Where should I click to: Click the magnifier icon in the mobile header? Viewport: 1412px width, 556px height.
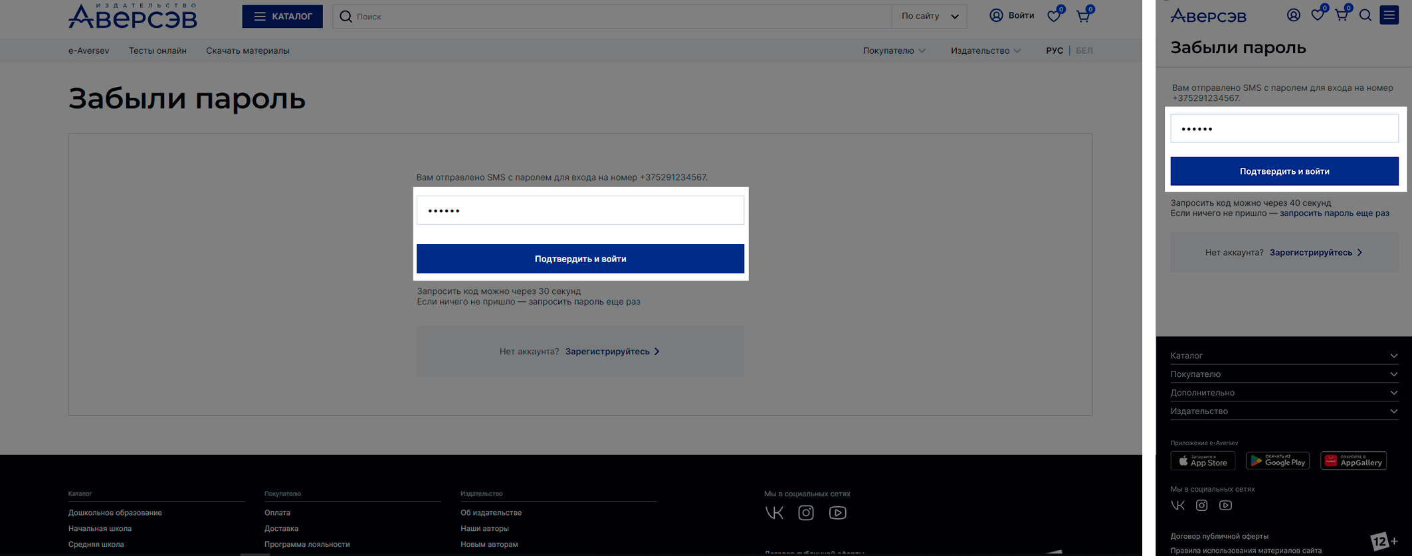click(x=1365, y=15)
